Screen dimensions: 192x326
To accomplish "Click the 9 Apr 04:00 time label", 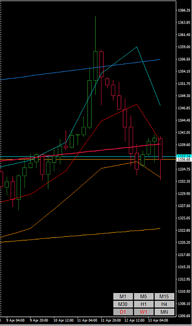I will pyautogui.click(x=15, y=320).
